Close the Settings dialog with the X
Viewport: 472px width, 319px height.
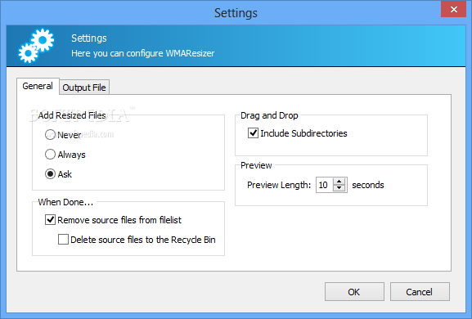tap(454, 9)
